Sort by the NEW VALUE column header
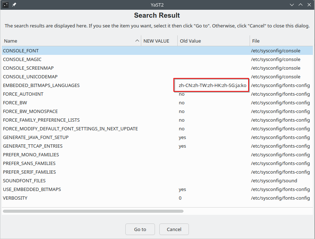The image size is (315, 239). pos(159,41)
